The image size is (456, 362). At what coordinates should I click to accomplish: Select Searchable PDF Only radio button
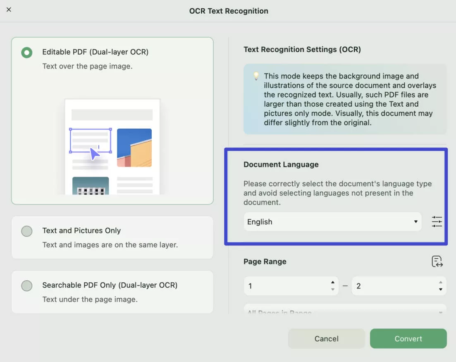[x=27, y=286]
